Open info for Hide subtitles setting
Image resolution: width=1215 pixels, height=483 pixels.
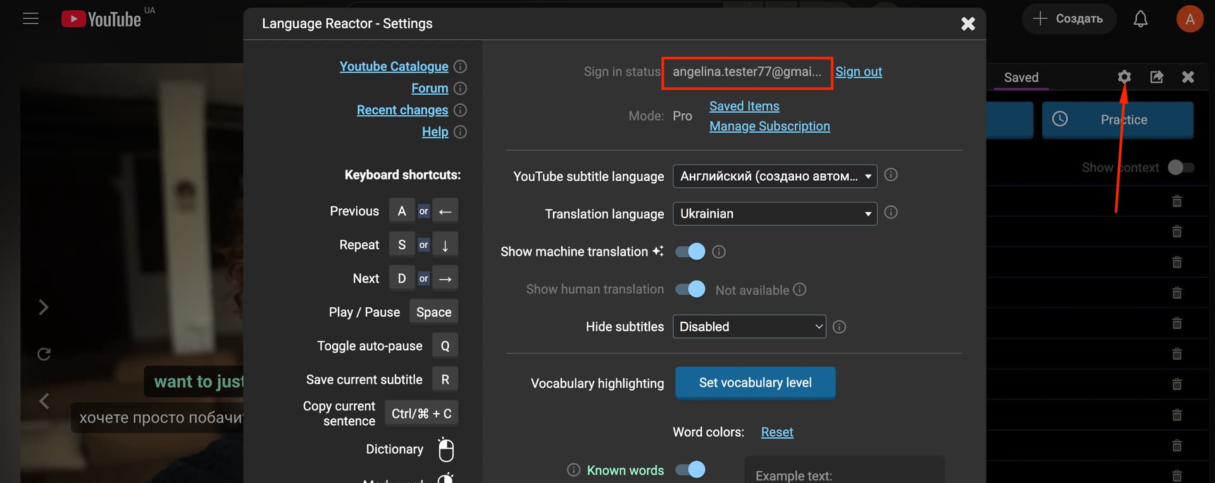pos(840,327)
